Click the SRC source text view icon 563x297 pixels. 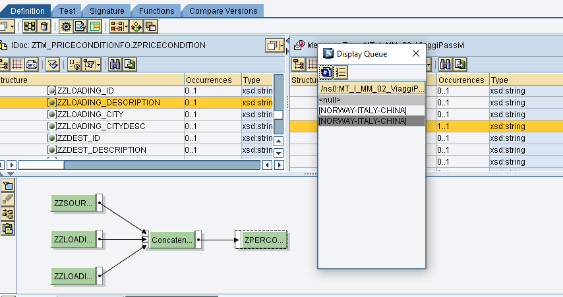coord(31,64)
